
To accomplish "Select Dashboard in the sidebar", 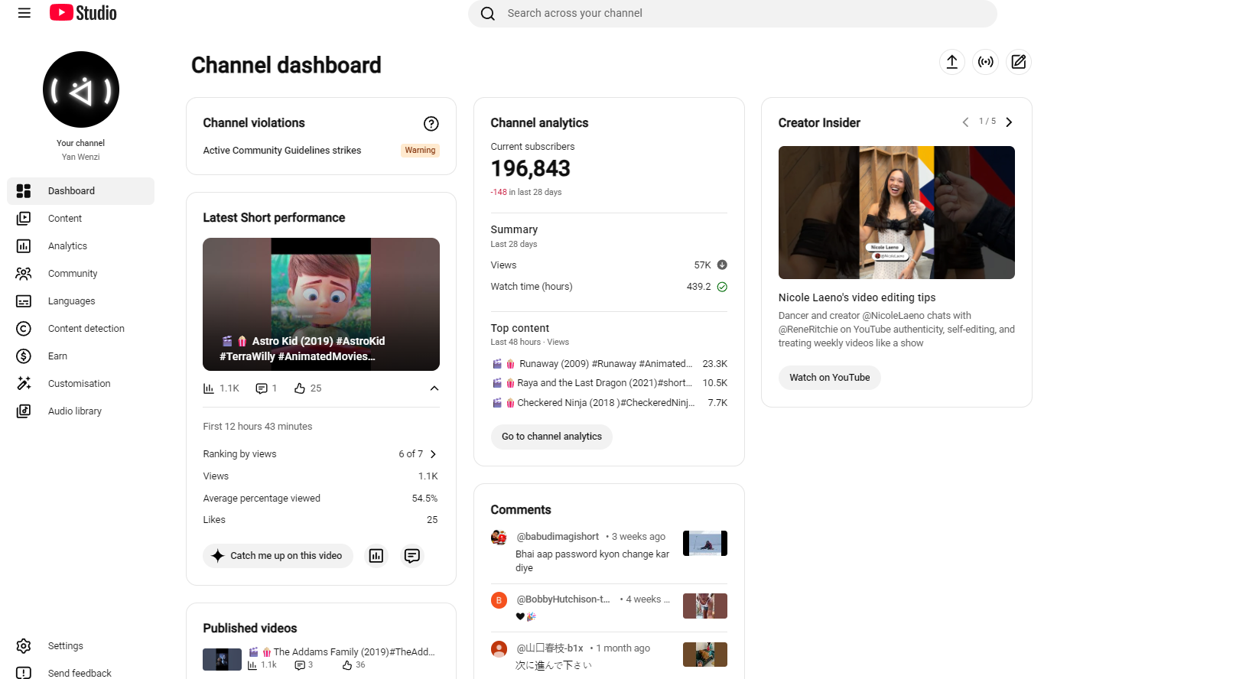I will coord(80,191).
